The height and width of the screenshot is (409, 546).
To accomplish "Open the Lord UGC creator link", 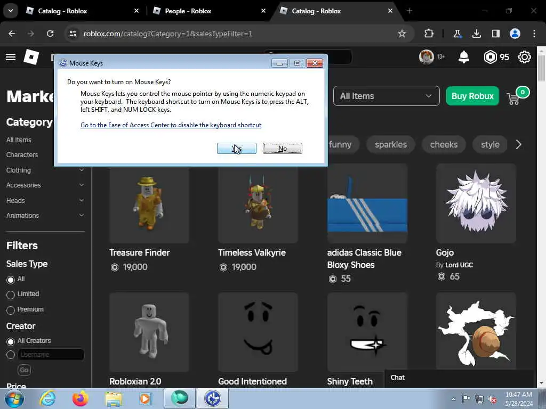I will click(x=459, y=265).
